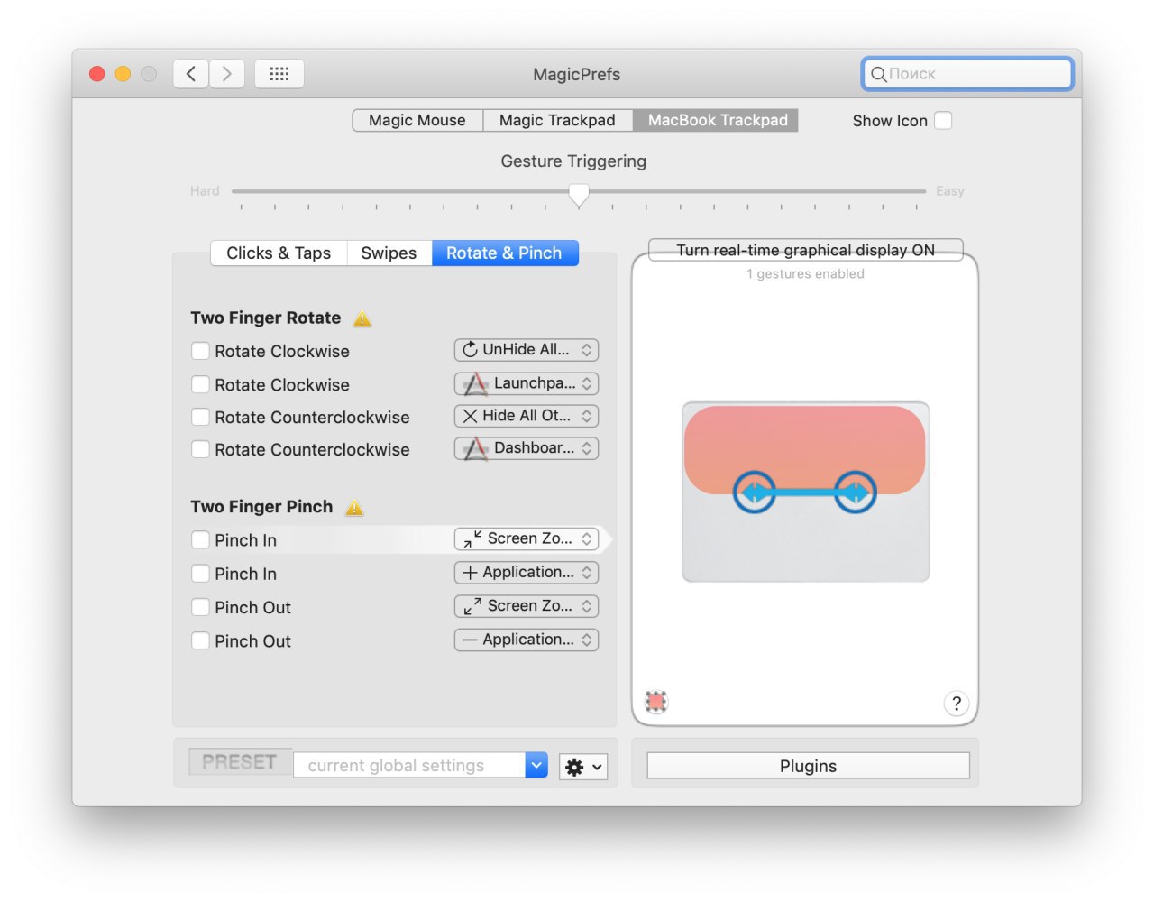Select the Rotate & Pinch tab

pos(505,253)
